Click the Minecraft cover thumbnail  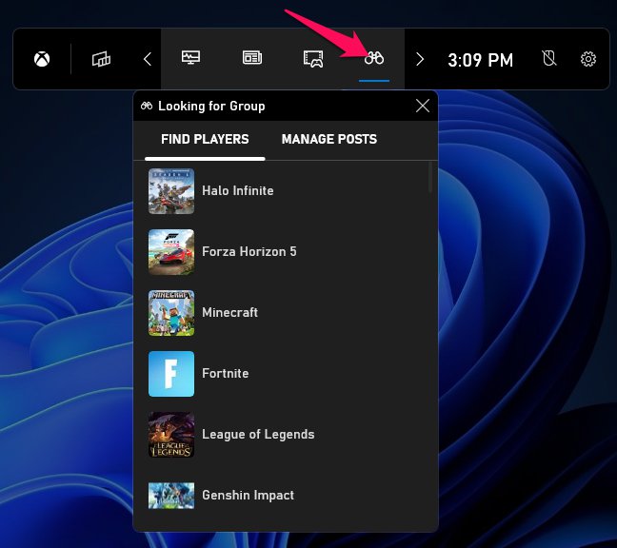click(171, 313)
